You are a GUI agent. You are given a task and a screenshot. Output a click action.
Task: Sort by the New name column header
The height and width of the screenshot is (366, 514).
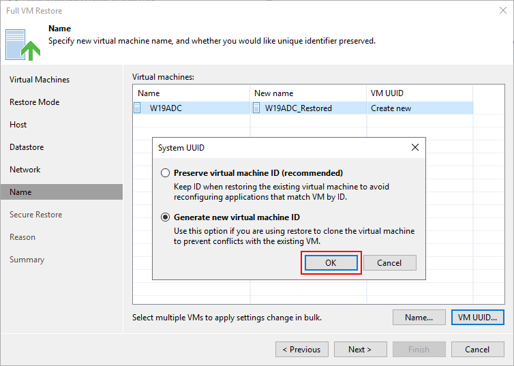point(308,93)
